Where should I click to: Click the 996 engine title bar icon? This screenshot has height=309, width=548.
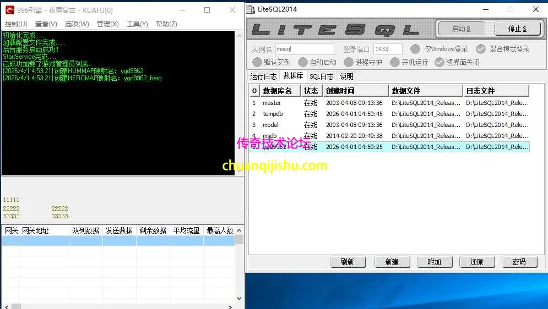point(9,9)
